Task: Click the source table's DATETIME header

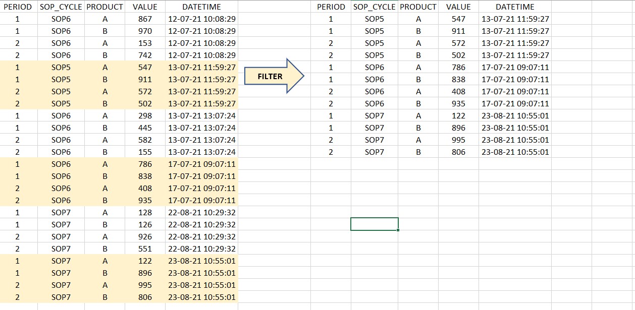Action: [x=201, y=7]
